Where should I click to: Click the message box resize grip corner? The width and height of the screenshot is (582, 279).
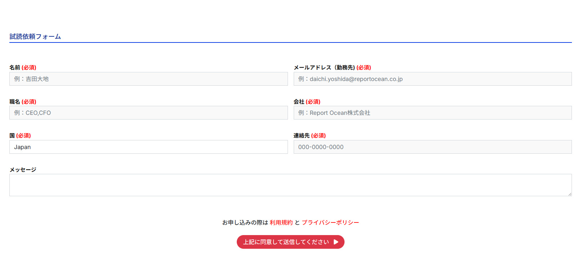(569, 194)
